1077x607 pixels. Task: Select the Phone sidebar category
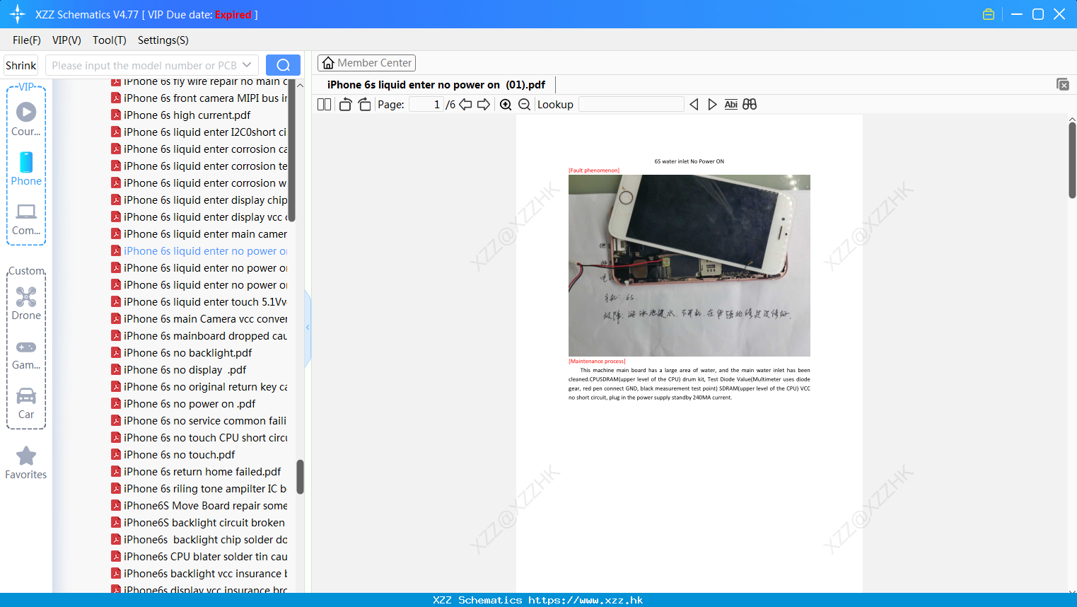click(26, 168)
